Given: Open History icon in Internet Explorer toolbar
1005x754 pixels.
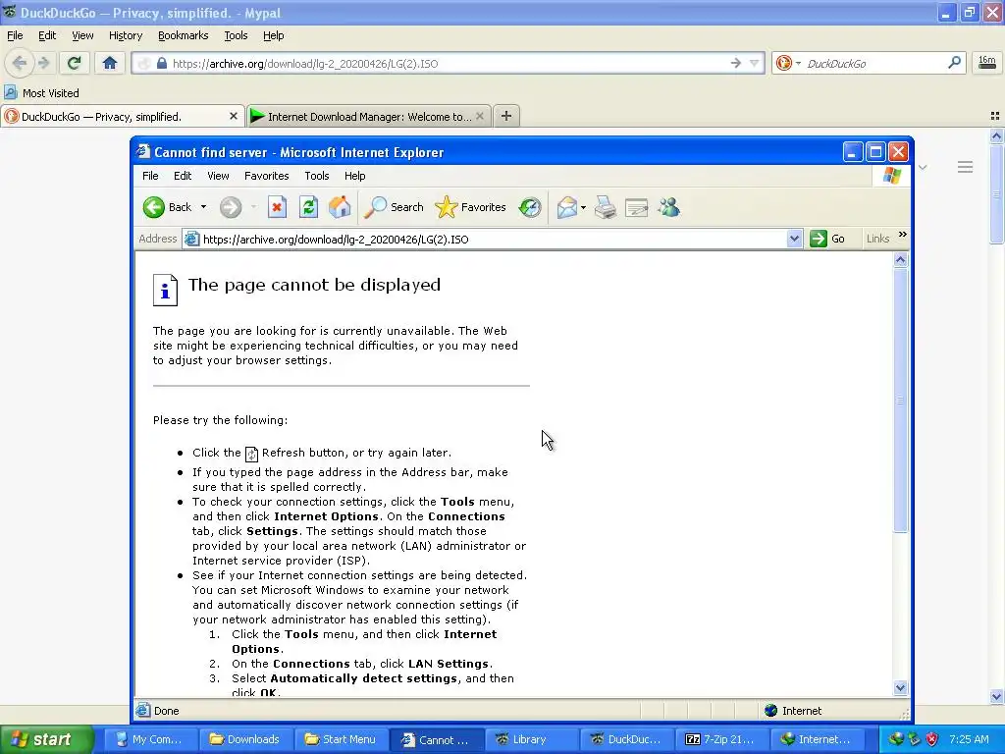Looking at the screenshot, I should (530, 207).
